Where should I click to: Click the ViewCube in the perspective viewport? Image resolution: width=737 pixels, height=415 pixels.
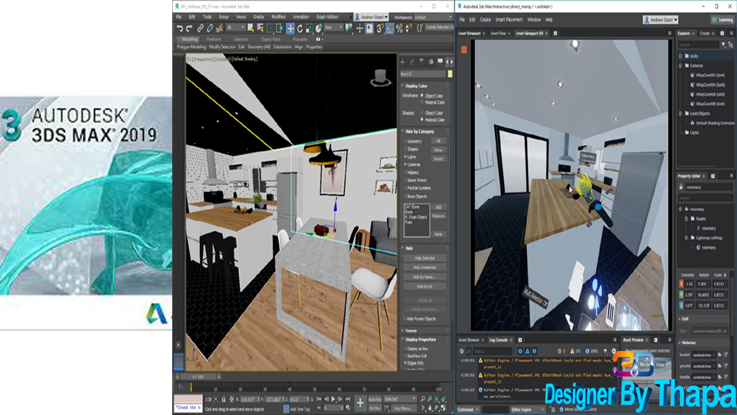(379, 78)
